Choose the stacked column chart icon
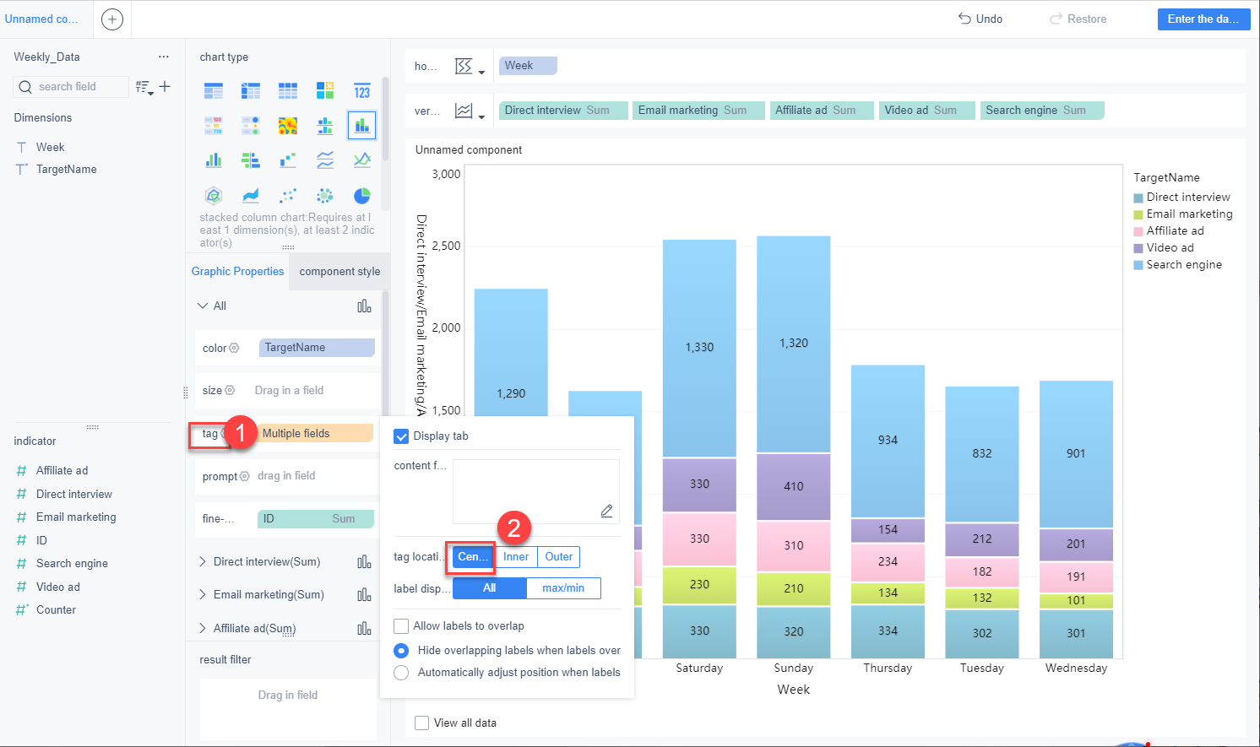Image resolution: width=1260 pixels, height=747 pixels. 362,126
